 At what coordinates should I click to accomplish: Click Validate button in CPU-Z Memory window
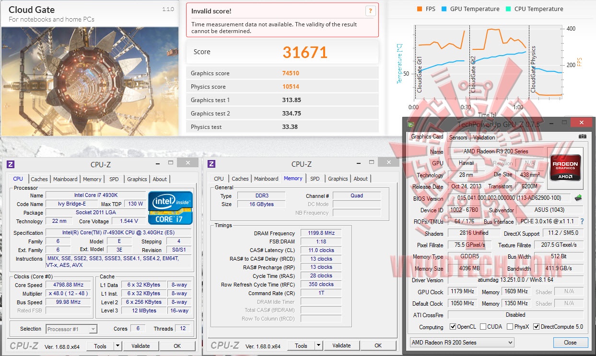coord(341,345)
